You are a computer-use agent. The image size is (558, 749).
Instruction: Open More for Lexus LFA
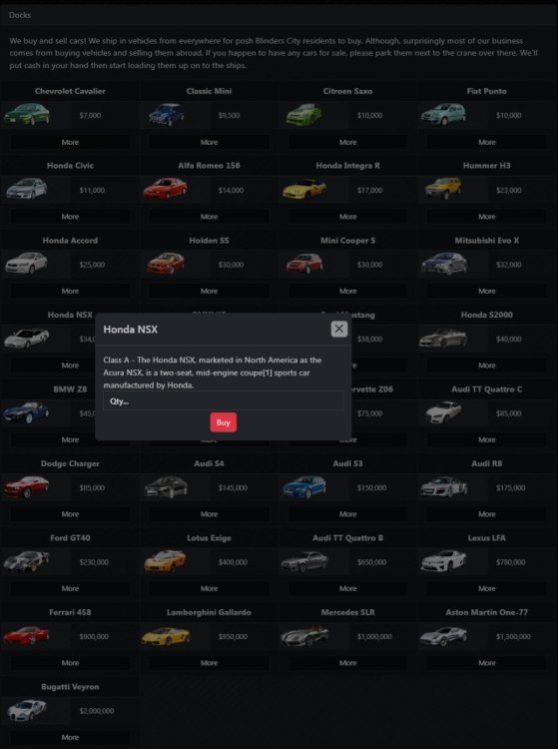487,588
